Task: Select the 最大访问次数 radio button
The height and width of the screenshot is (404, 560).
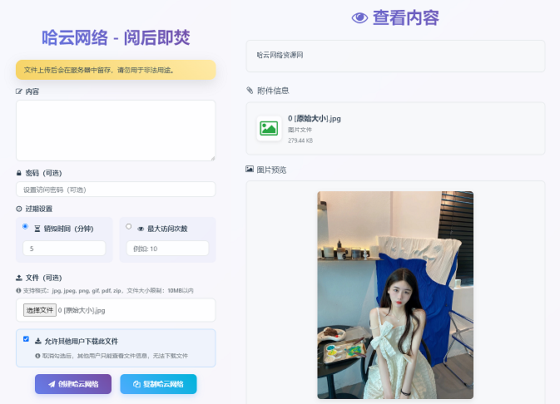Action: [129, 226]
